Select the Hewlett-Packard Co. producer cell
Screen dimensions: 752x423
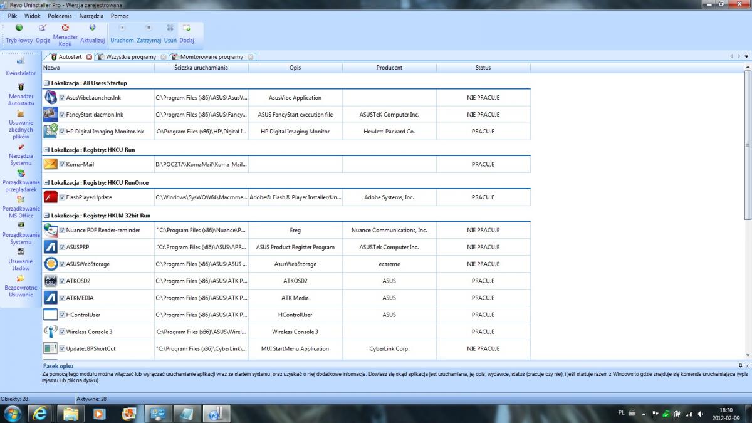(x=389, y=132)
